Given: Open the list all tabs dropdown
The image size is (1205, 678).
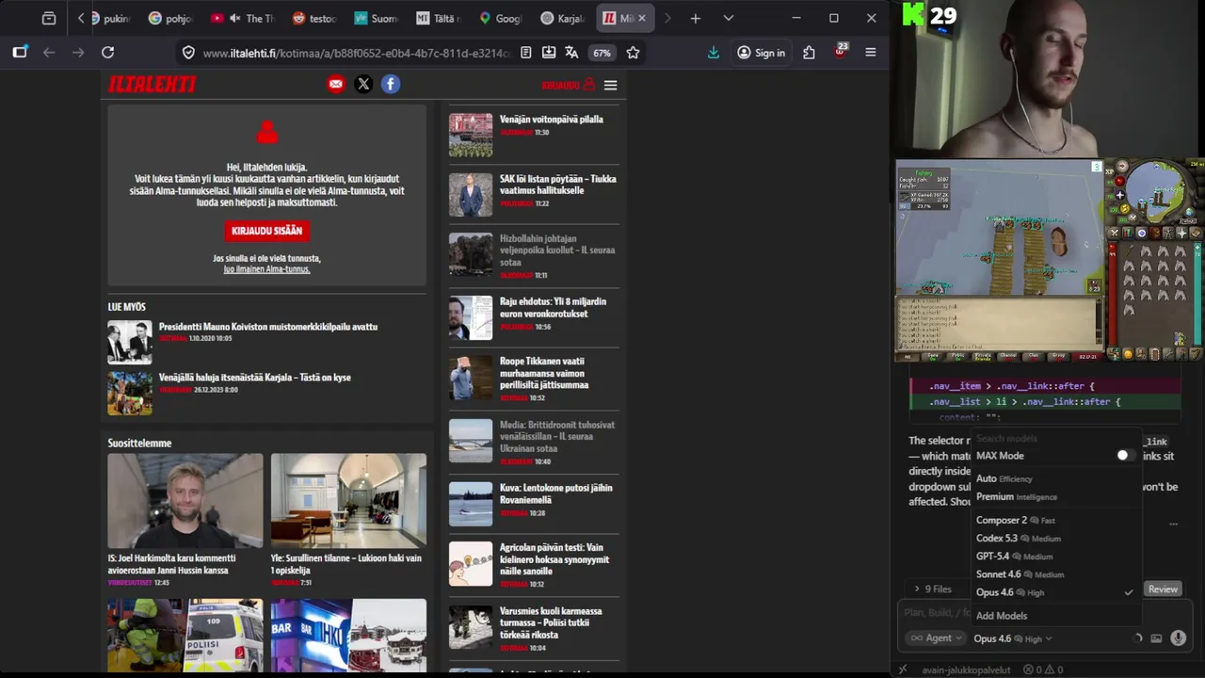Looking at the screenshot, I should (728, 18).
